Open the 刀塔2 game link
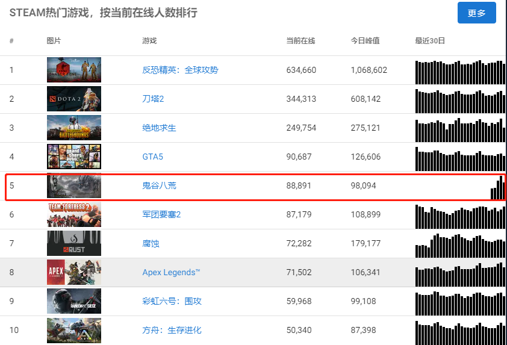Viewport: 507px width, 345px height. pos(153,99)
